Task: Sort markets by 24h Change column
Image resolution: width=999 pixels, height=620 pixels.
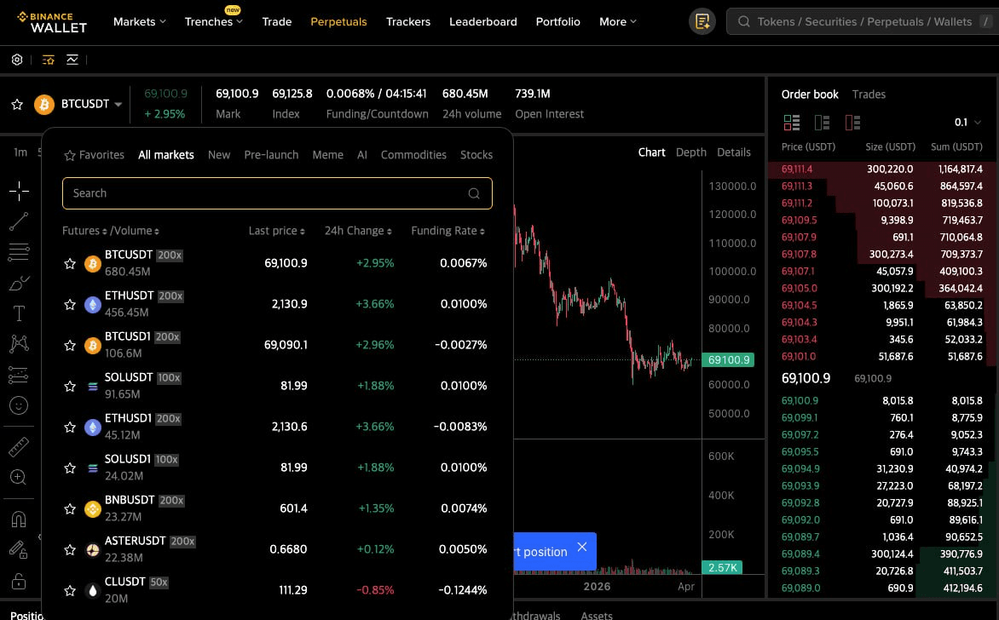Action: pos(358,231)
